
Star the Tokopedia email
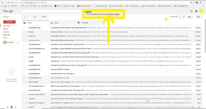pos(26,99)
